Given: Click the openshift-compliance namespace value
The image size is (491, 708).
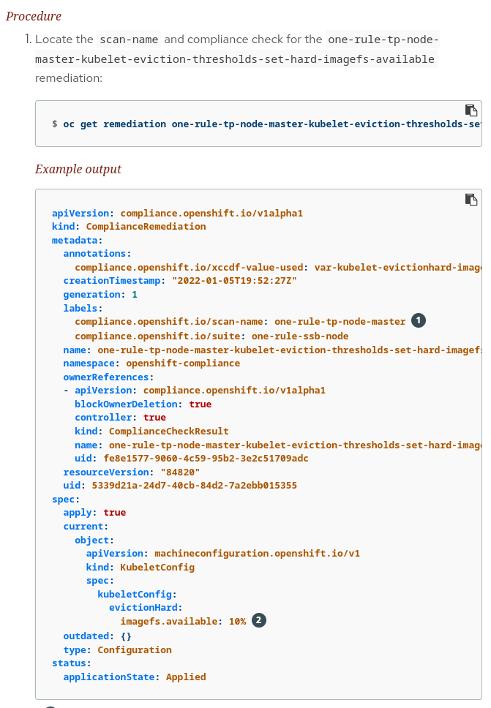Looking at the screenshot, I should (x=183, y=363).
